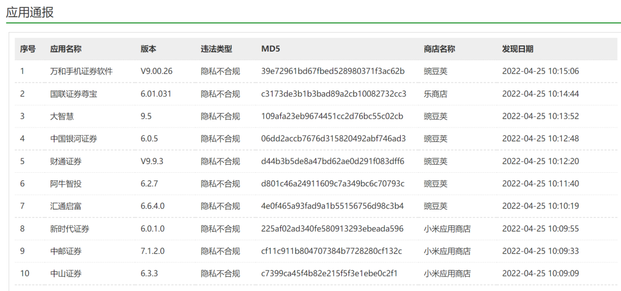Click the date 2022-04-25 10:09:09
This screenshot has height=291, width=621.
coord(540,273)
